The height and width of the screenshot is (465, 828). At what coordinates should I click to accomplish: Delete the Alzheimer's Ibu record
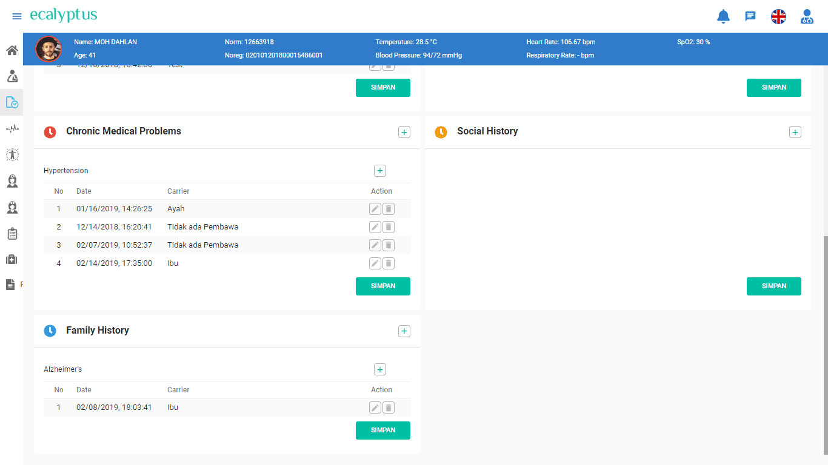tap(389, 407)
